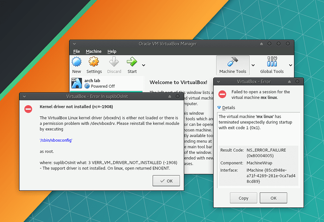Open the Global Tools dropdown arrow

point(291,65)
